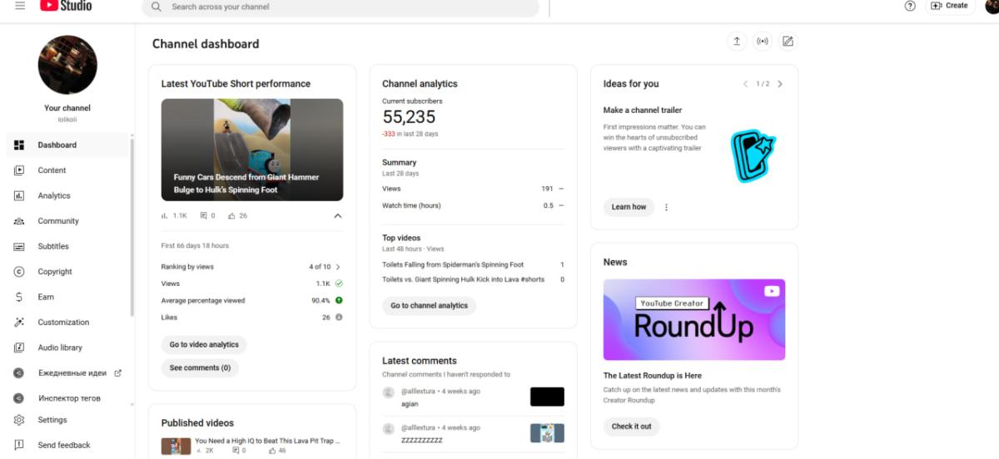Open the Settings label in sidebar

(52, 420)
